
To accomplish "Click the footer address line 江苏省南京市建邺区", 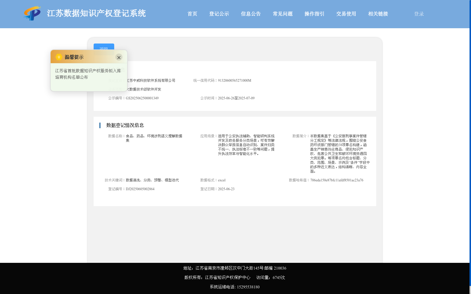I will 235,268.
